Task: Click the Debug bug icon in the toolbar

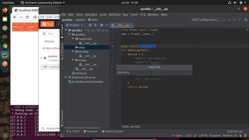Action: (x=229, y=20)
